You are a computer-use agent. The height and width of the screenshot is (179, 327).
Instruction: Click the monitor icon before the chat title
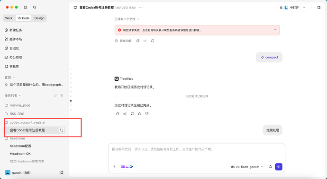coord(75,8)
